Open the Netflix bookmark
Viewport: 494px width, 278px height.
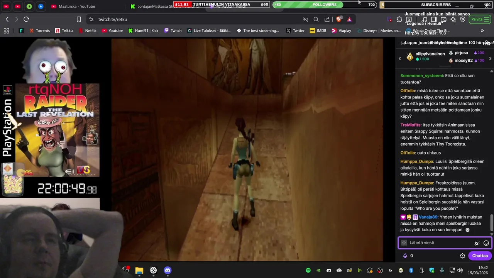88,31
